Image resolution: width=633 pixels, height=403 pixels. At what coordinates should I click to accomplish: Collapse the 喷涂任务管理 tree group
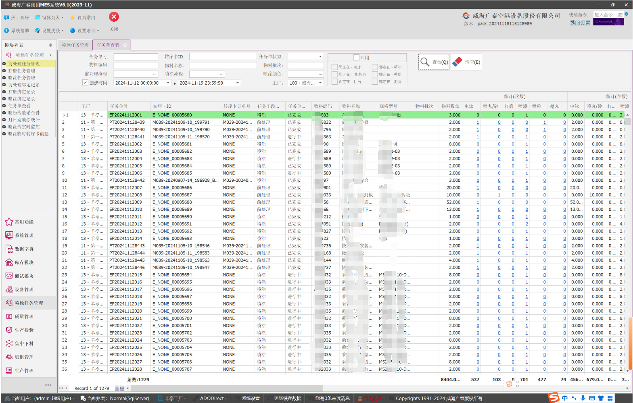point(51,55)
